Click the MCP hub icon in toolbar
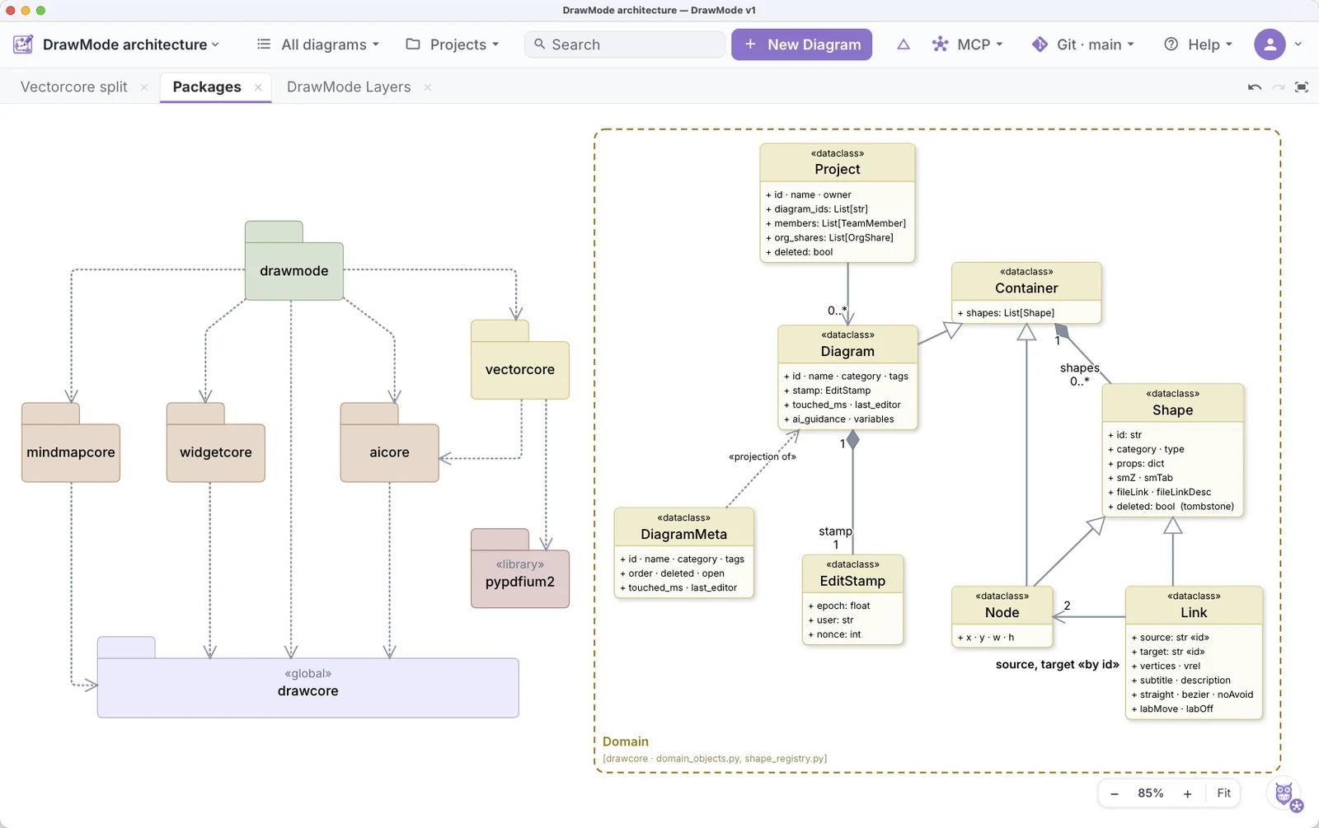 coord(940,44)
